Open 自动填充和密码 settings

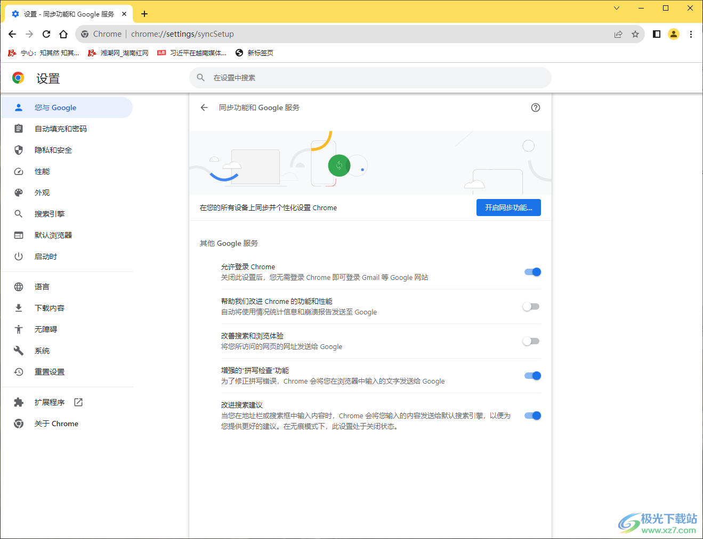(x=67, y=129)
